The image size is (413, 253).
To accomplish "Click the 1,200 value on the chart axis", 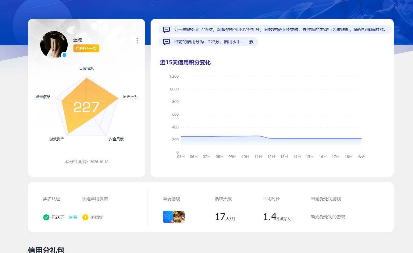I will coord(174,76).
